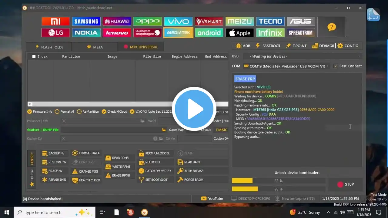Select the Huawei brand logo
This screenshot has width=388, height=218.
point(117,21)
